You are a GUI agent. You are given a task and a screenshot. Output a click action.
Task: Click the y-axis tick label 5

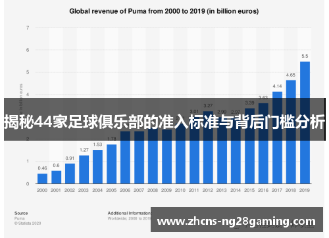pos(28,72)
